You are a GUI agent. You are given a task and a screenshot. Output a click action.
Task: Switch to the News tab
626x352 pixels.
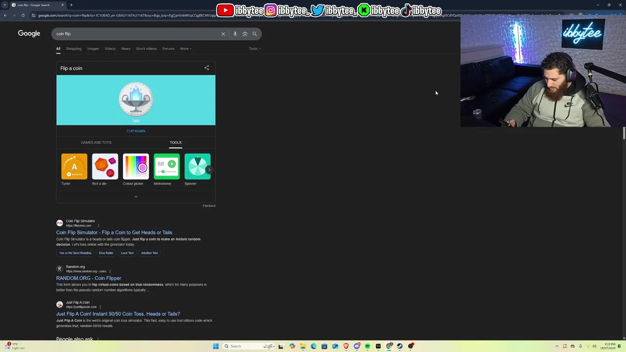(x=126, y=48)
